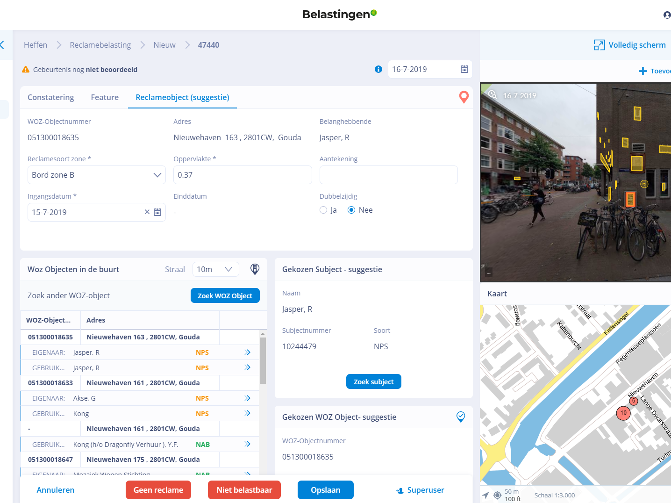Click the Zoek subject button

(x=374, y=381)
